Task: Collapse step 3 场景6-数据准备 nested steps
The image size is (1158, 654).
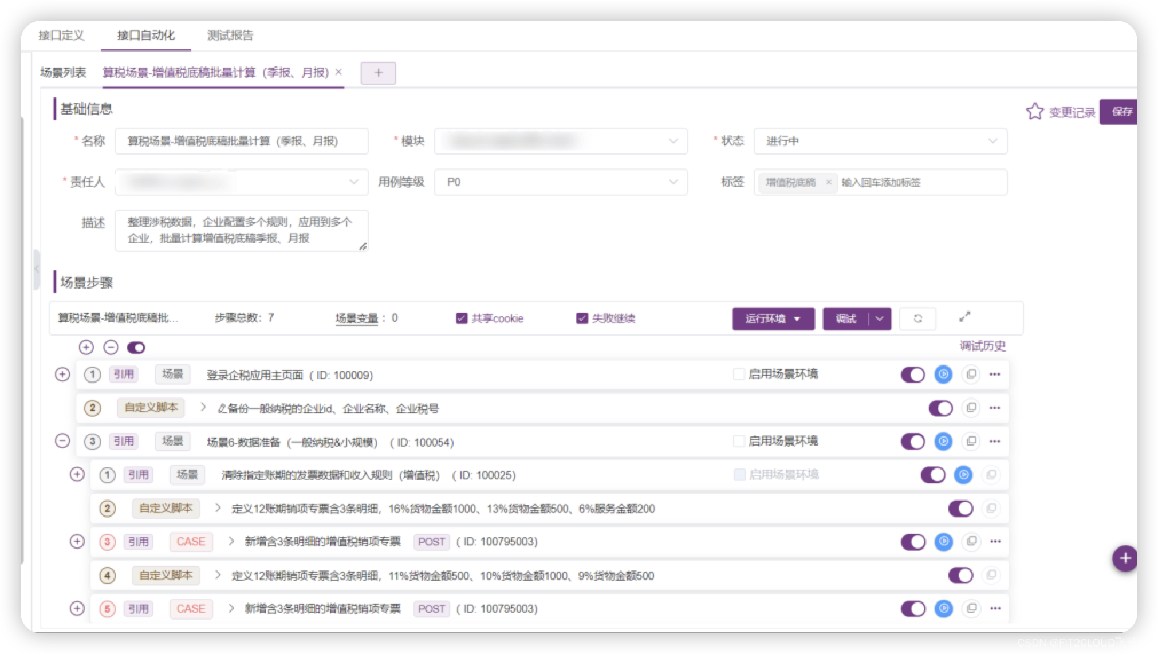Action: click(62, 442)
